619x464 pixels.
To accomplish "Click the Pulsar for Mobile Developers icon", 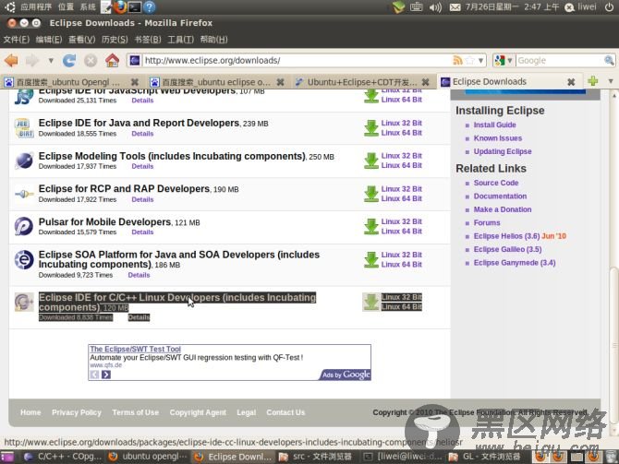I will pos(24,226).
